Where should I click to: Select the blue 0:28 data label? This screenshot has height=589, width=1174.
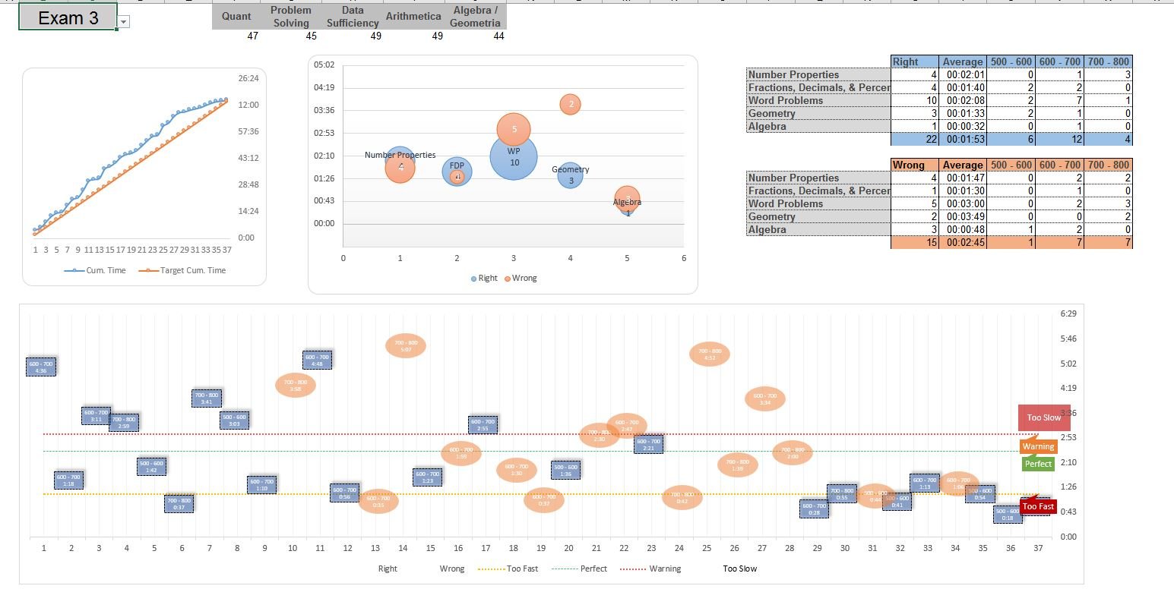click(814, 509)
